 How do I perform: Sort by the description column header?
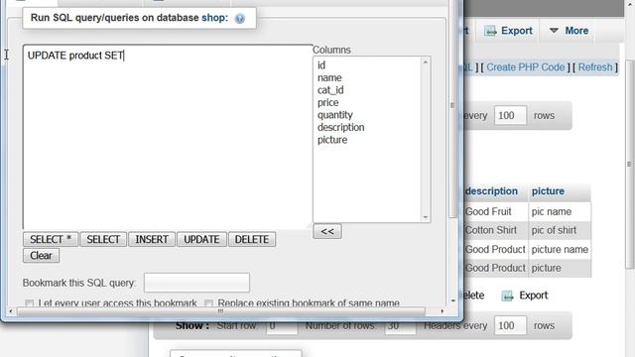(x=491, y=191)
